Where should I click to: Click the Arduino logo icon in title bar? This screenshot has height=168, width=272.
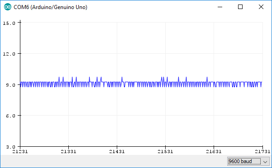coord(8,7)
